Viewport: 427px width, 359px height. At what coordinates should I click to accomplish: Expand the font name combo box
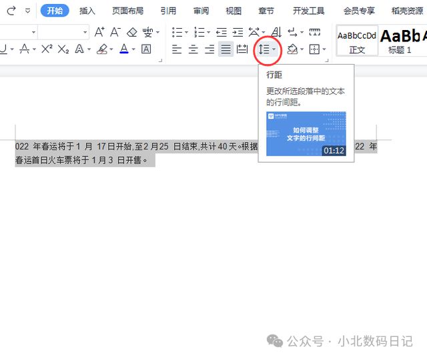pyautogui.click(x=33, y=32)
